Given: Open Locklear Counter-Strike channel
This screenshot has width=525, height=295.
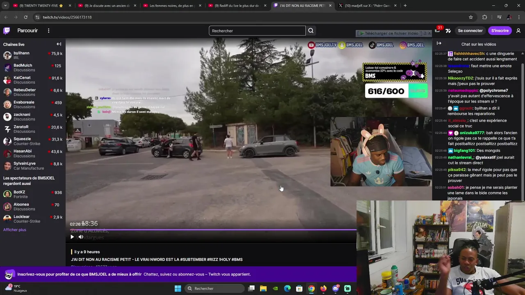Looking at the screenshot, I should pos(33,219).
